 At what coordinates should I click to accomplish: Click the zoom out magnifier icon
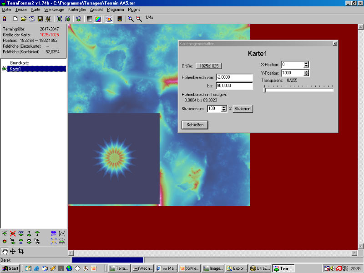tap(139, 19)
